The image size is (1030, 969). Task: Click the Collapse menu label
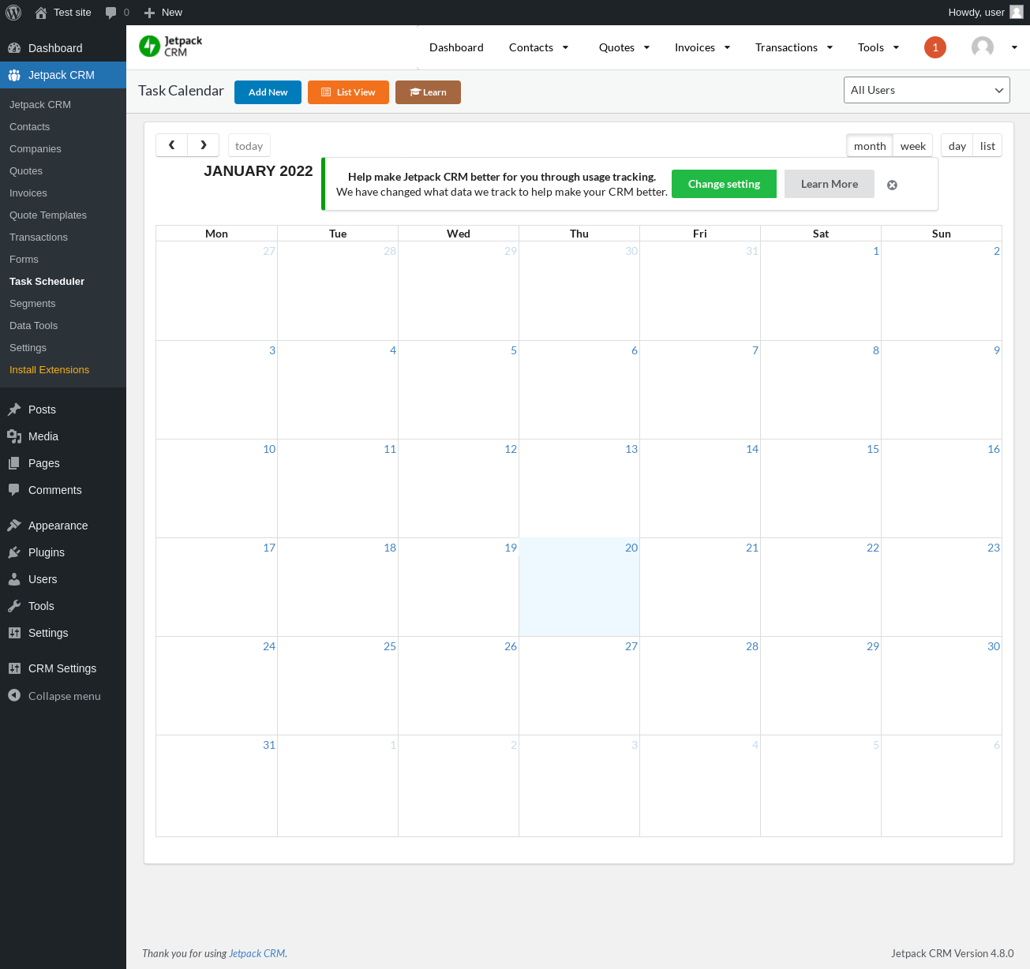click(x=65, y=696)
